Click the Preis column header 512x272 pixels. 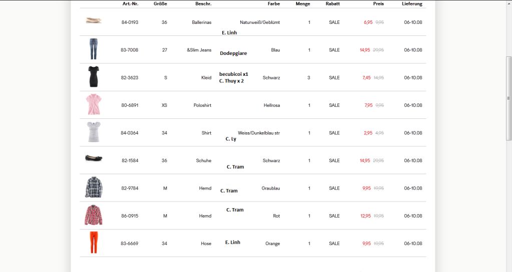click(x=378, y=3)
